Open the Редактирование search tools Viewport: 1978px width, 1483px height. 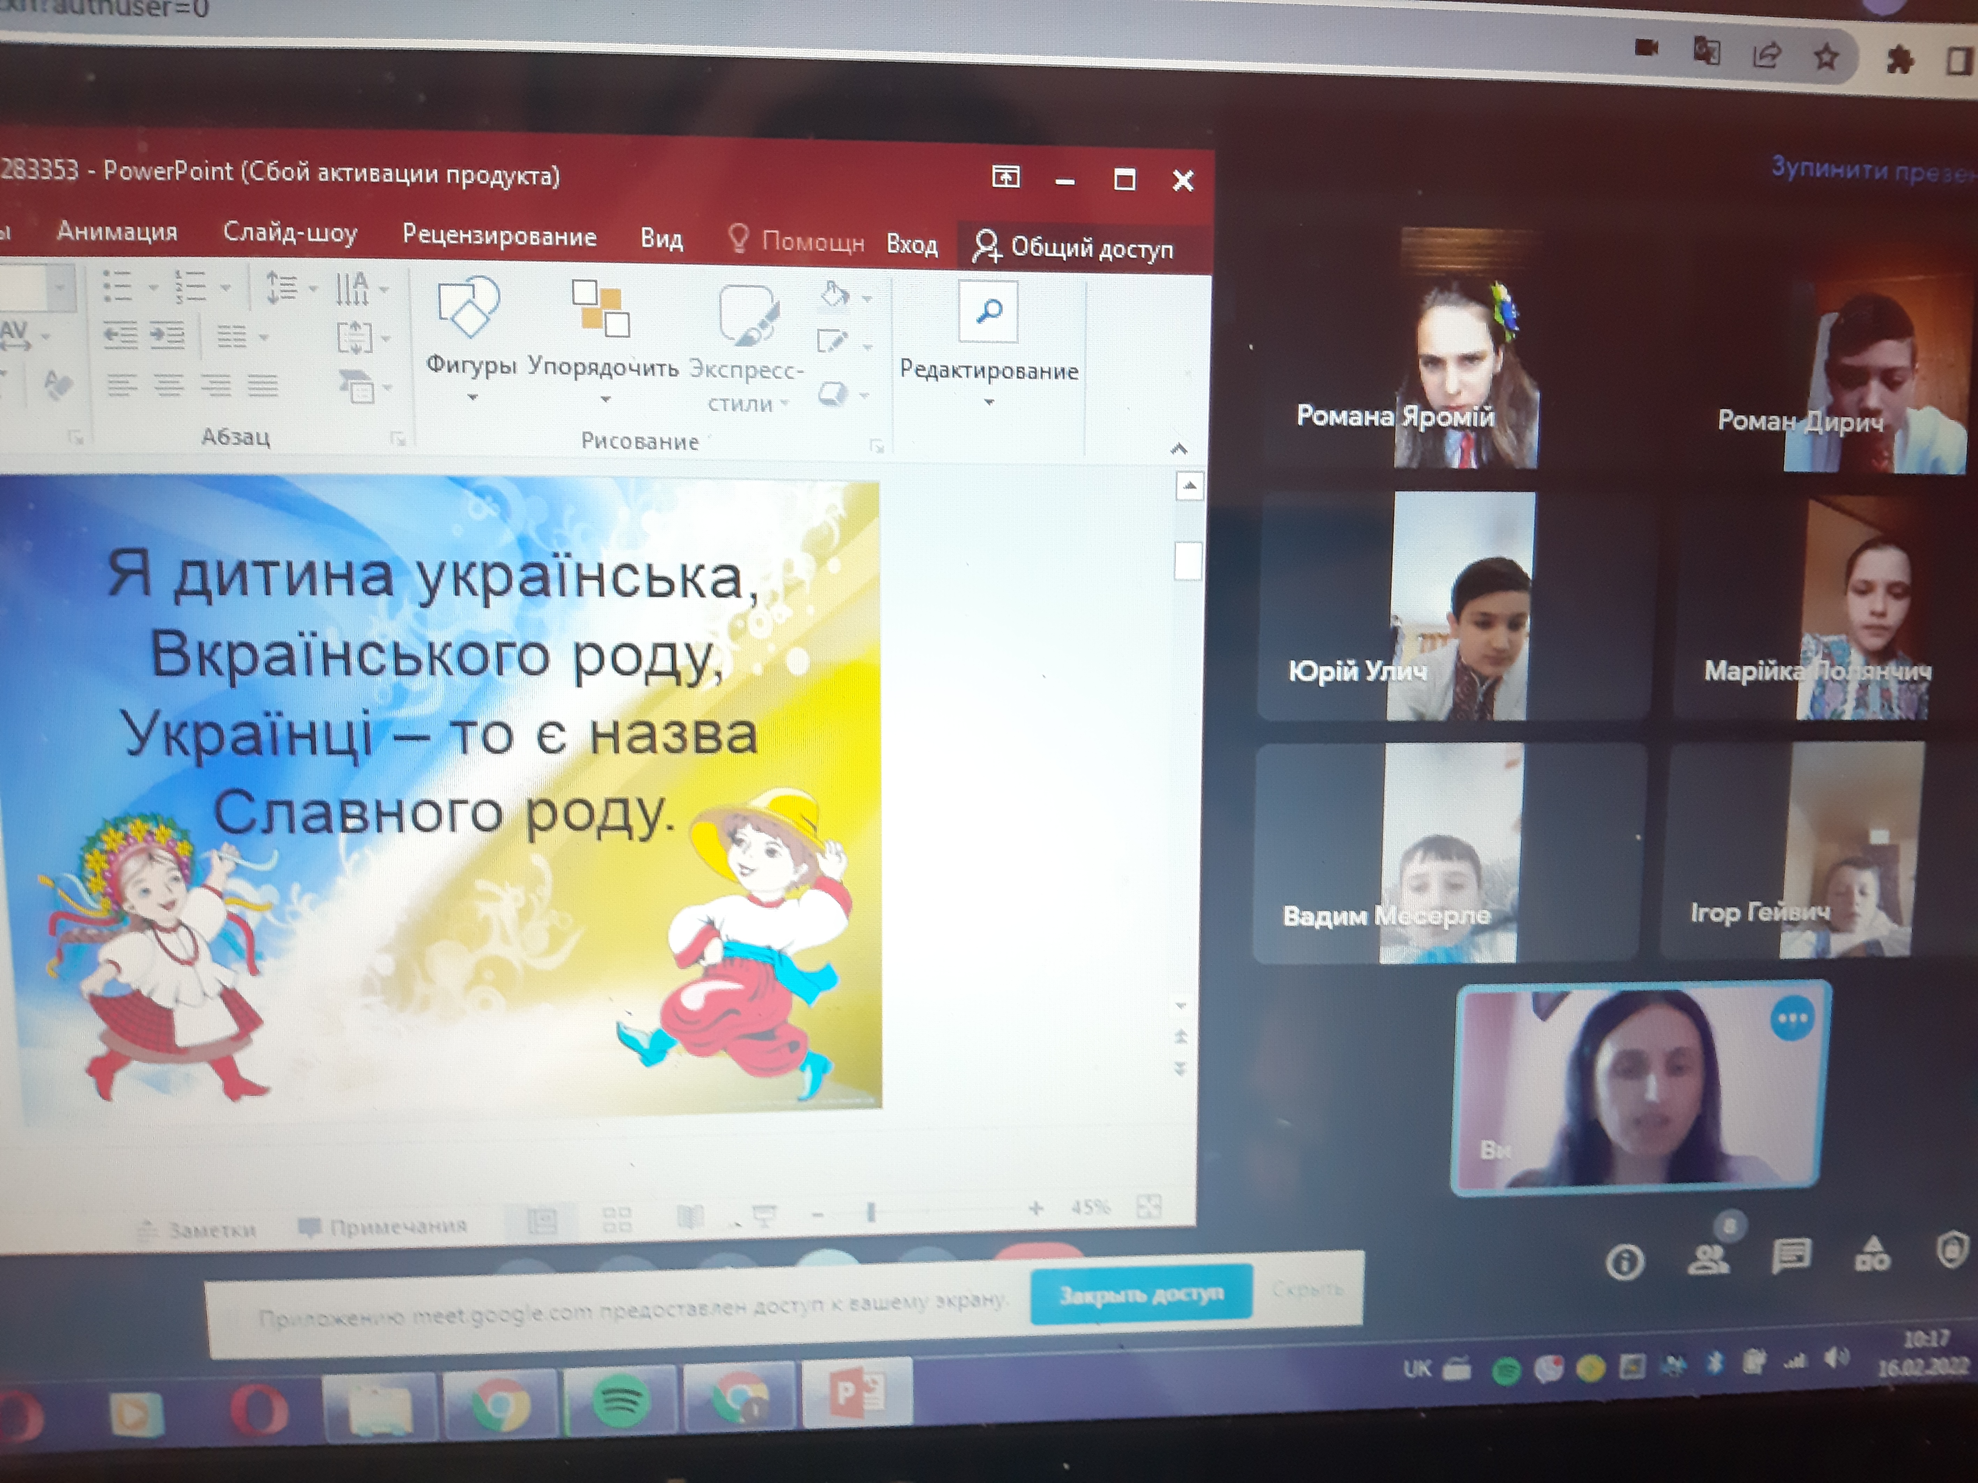click(989, 344)
